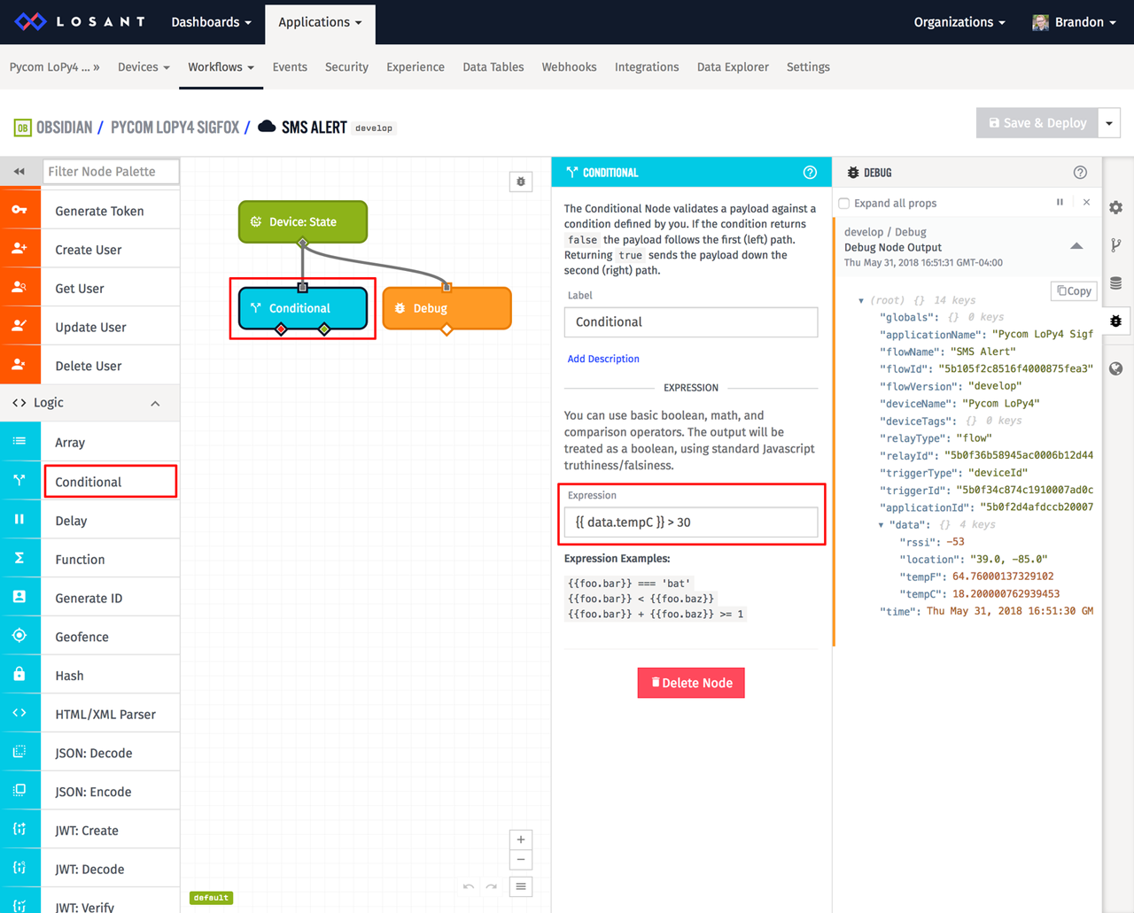This screenshot has width=1134, height=913.
Task: Pause the debug output stream
Action: click(x=1060, y=203)
